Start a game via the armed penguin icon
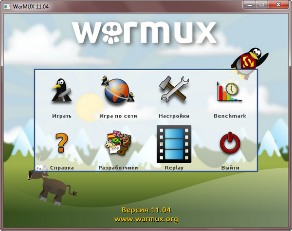This screenshot has height=231, width=292. [62, 91]
